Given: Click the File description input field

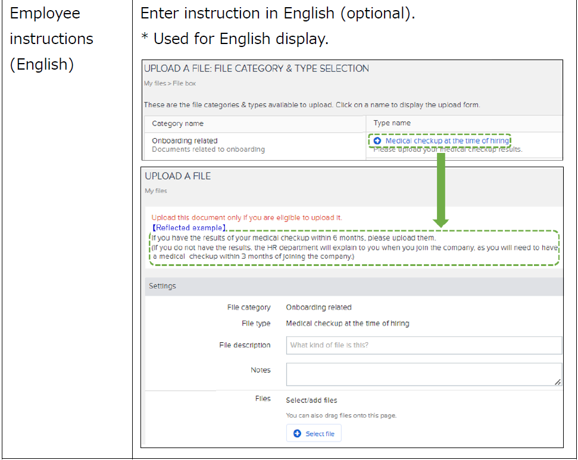Looking at the screenshot, I should point(423,345).
